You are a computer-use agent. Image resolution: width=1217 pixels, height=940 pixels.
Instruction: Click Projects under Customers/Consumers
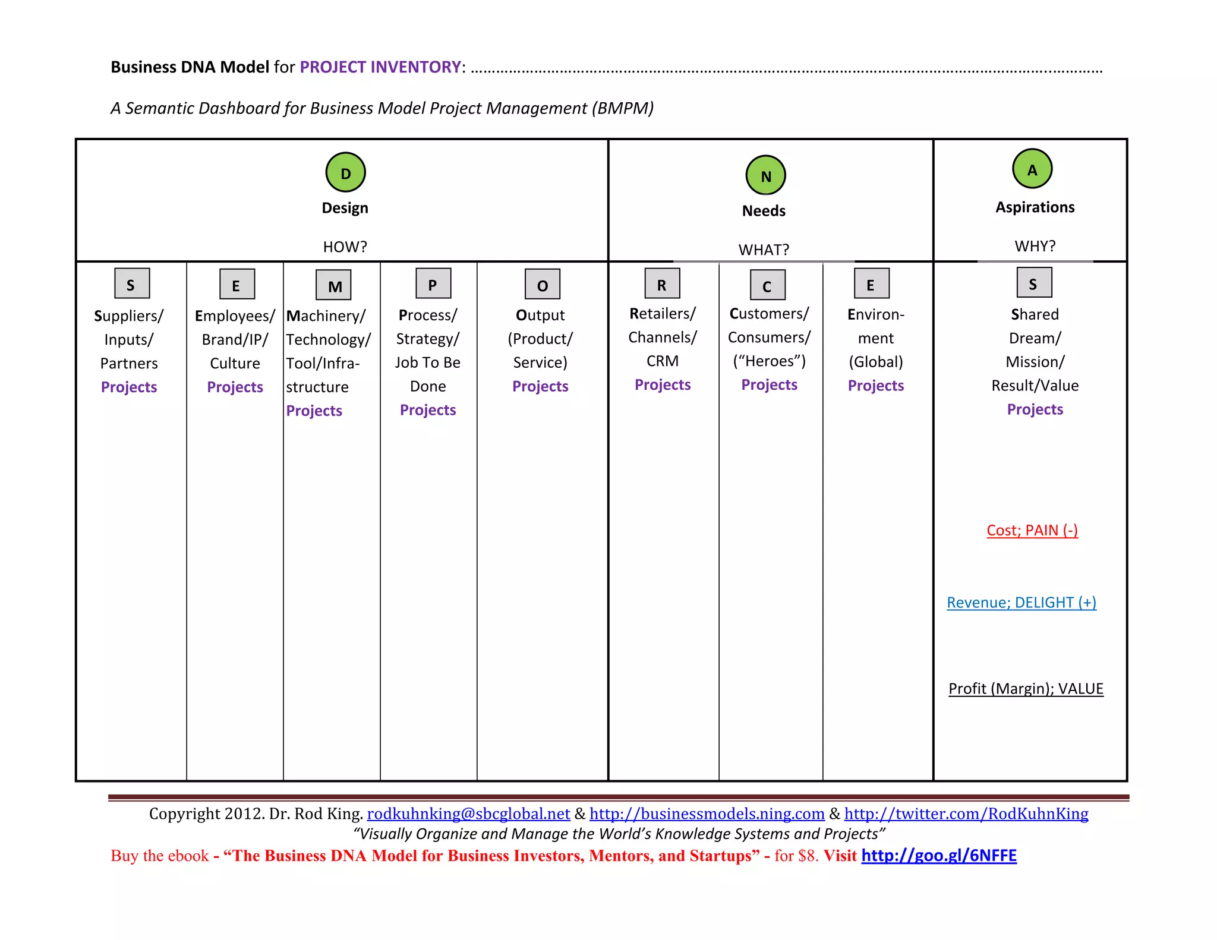click(770, 385)
